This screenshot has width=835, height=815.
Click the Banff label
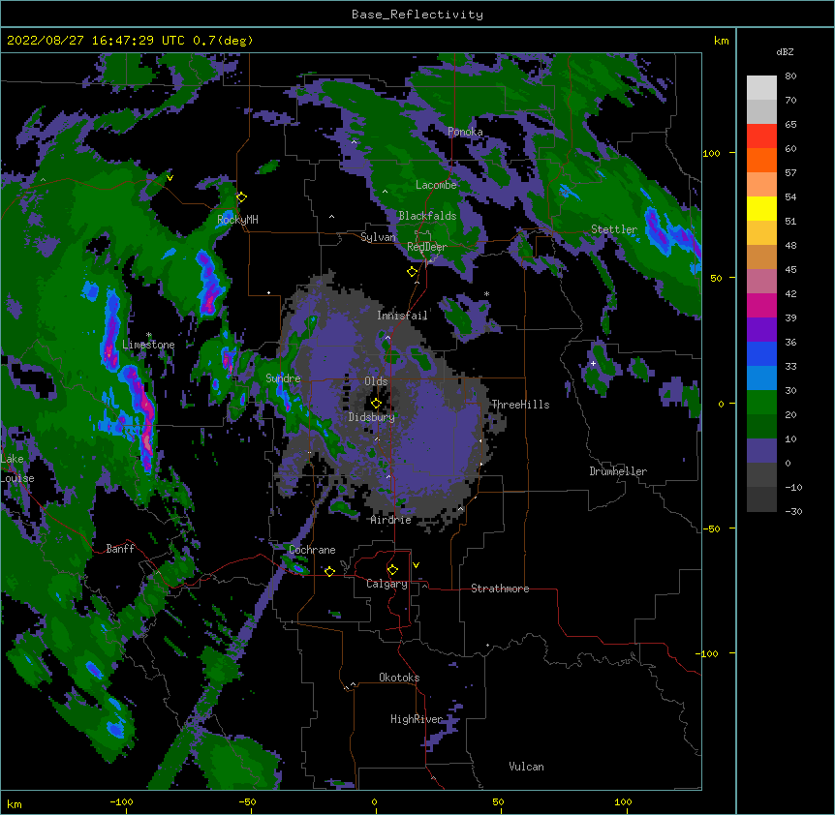point(120,549)
